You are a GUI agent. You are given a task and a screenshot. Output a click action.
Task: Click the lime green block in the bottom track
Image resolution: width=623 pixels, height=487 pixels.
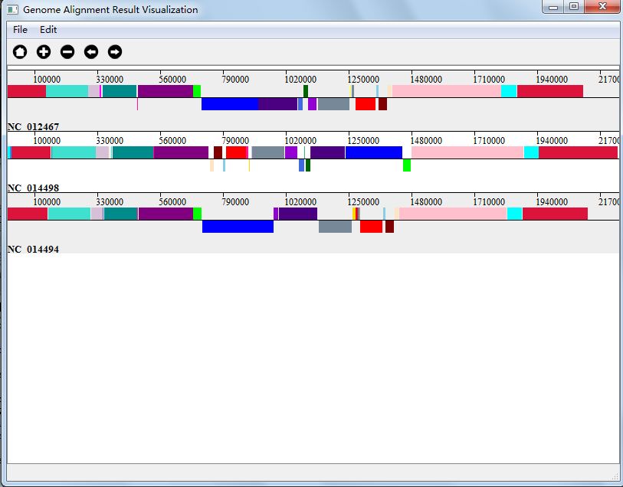tap(197, 214)
